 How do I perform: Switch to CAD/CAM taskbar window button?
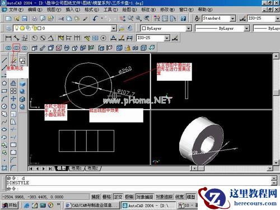[x=91, y=206]
